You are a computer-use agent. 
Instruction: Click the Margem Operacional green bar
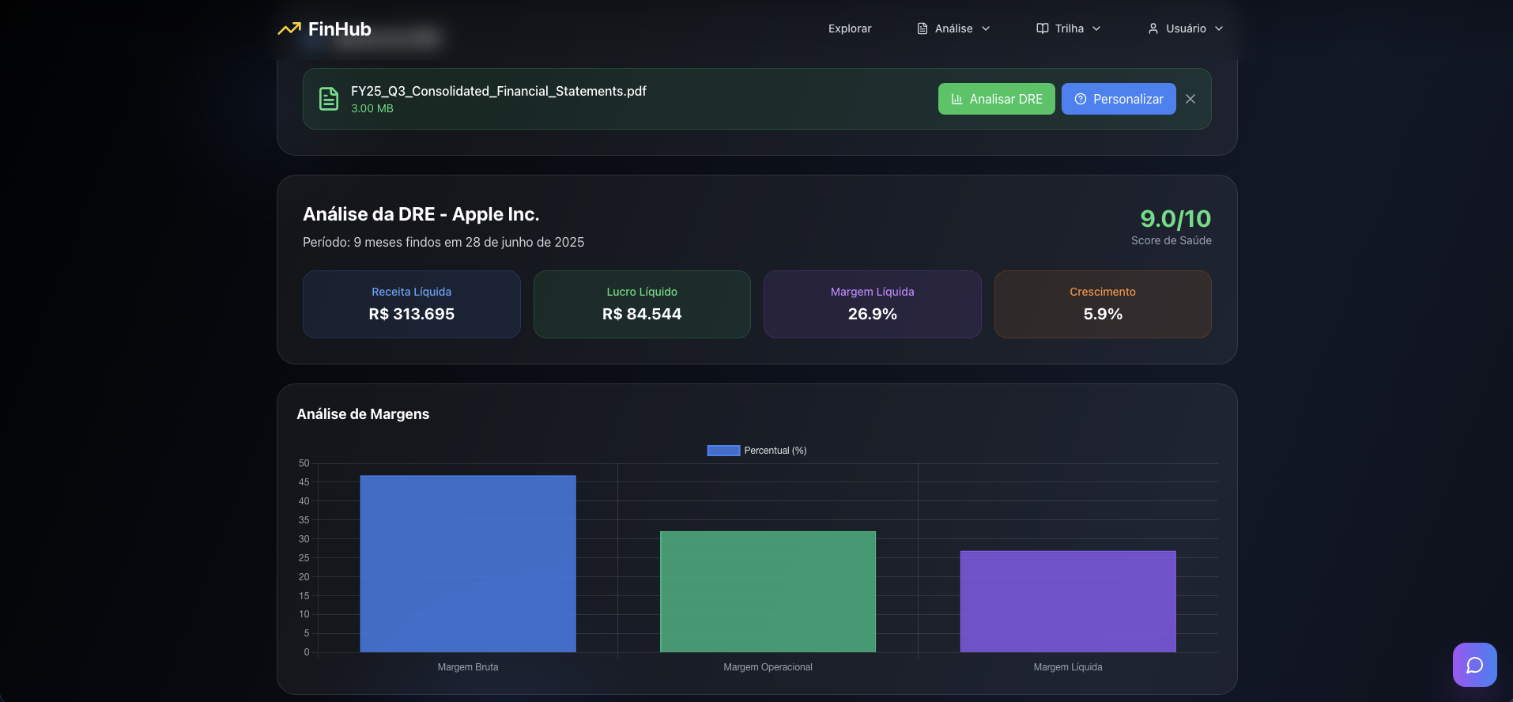pyautogui.click(x=768, y=591)
